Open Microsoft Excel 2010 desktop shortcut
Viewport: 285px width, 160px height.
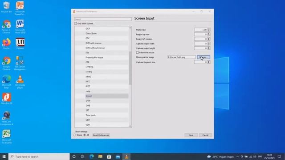pyautogui.click(x=7, y=136)
